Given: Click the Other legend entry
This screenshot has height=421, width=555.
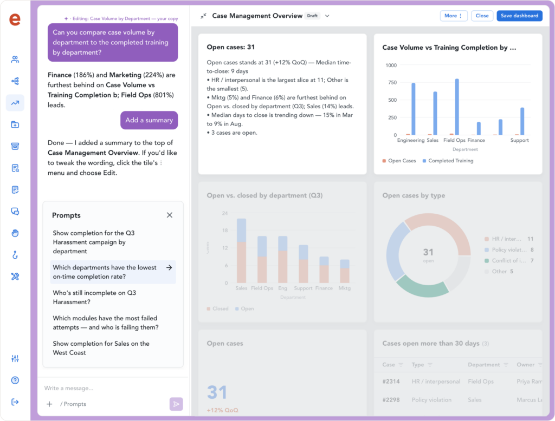Looking at the screenshot, I should [499, 272].
